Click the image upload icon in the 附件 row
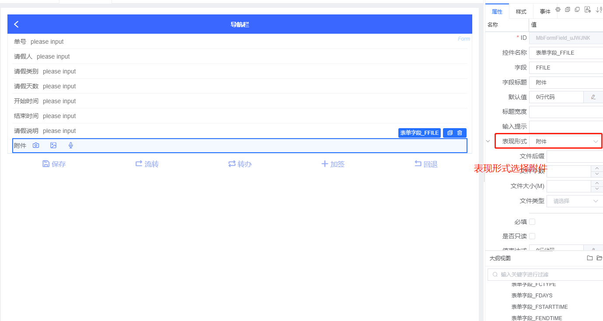Viewport: 603px width, 321px height. 53,146
